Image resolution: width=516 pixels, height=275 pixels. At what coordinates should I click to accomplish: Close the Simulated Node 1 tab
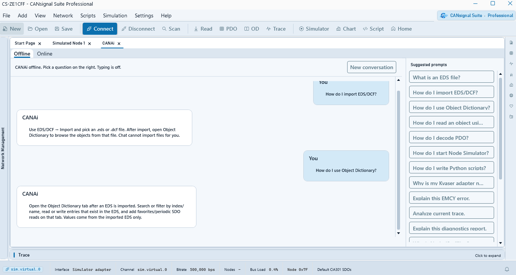click(90, 44)
